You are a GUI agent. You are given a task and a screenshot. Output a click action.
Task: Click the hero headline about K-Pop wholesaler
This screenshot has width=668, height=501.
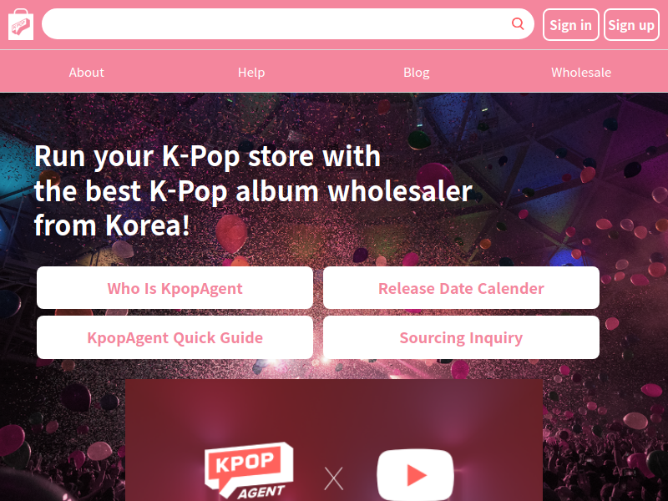pyautogui.click(x=253, y=190)
